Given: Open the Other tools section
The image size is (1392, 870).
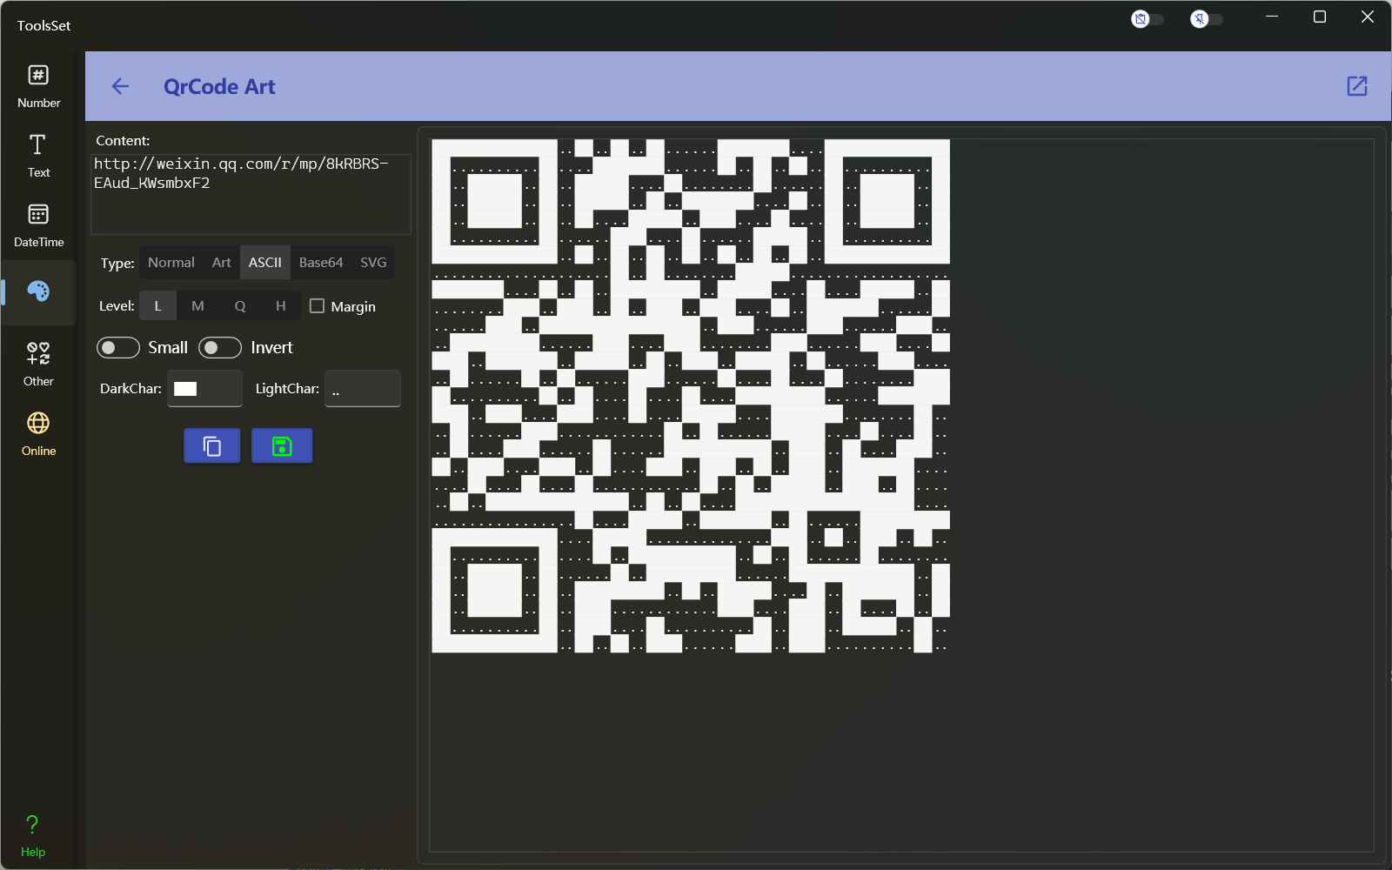Looking at the screenshot, I should point(38,365).
